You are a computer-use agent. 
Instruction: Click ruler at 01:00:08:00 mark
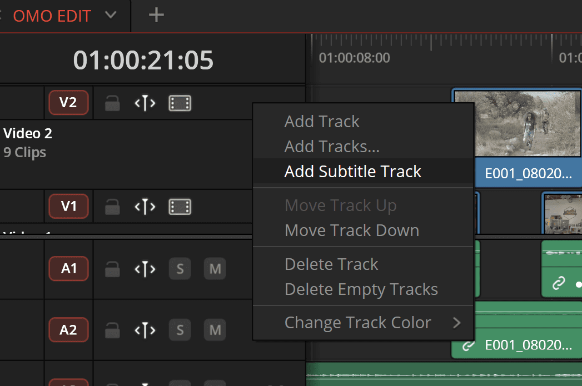[x=355, y=58]
